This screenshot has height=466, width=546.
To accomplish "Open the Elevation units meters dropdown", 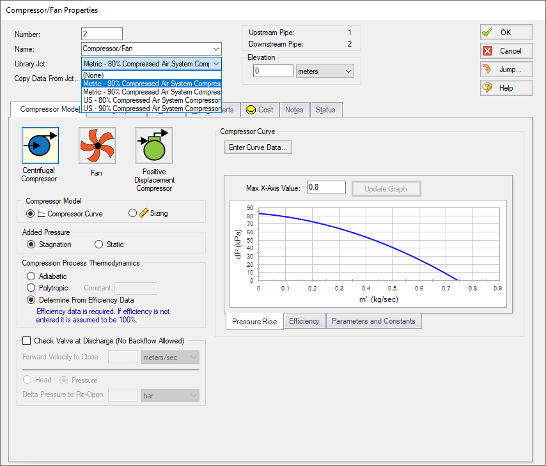I will tap(325, 71).
